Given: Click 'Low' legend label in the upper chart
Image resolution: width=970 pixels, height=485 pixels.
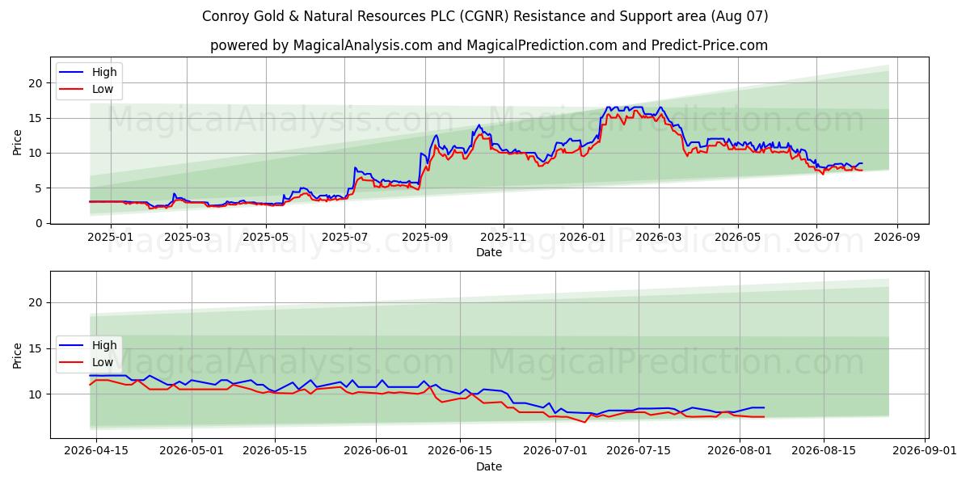Looking at the screenshot, I should coord(103,89).
